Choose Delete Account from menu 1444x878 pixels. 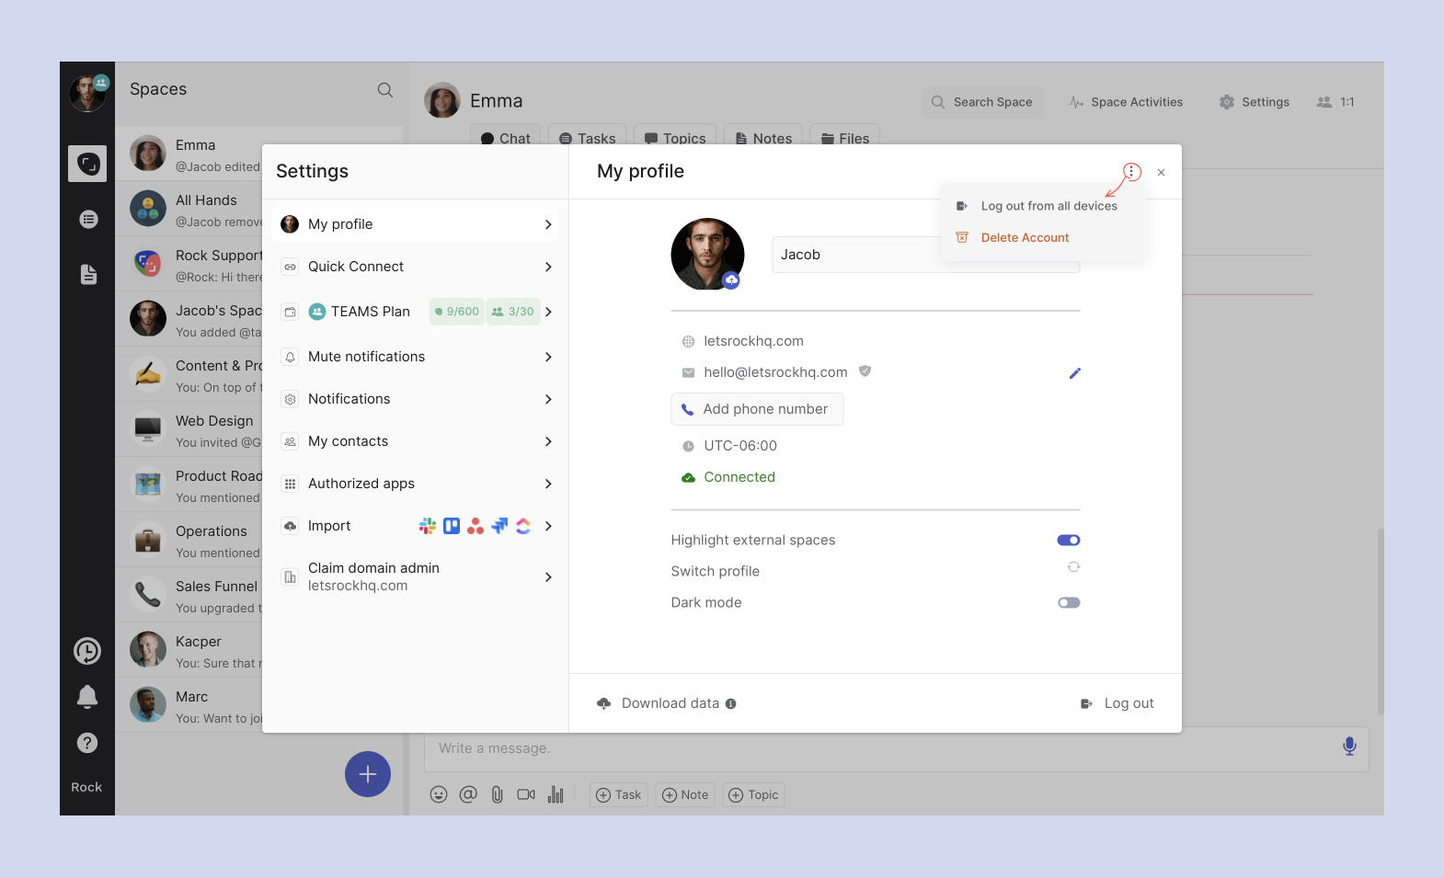pos(1025,238)
